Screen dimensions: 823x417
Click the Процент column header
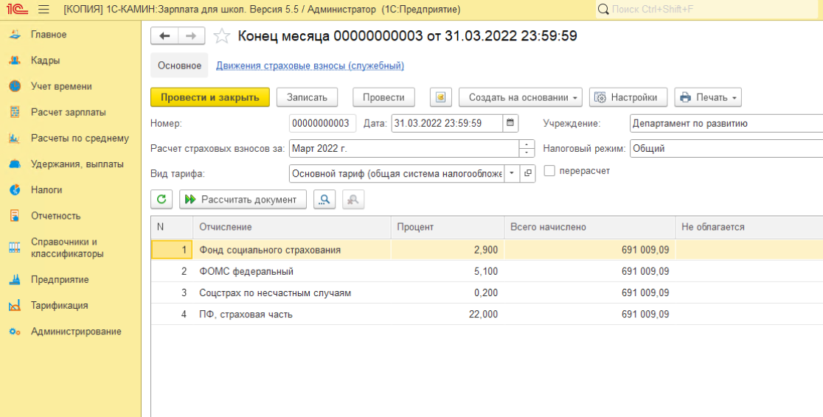[448, 227]
